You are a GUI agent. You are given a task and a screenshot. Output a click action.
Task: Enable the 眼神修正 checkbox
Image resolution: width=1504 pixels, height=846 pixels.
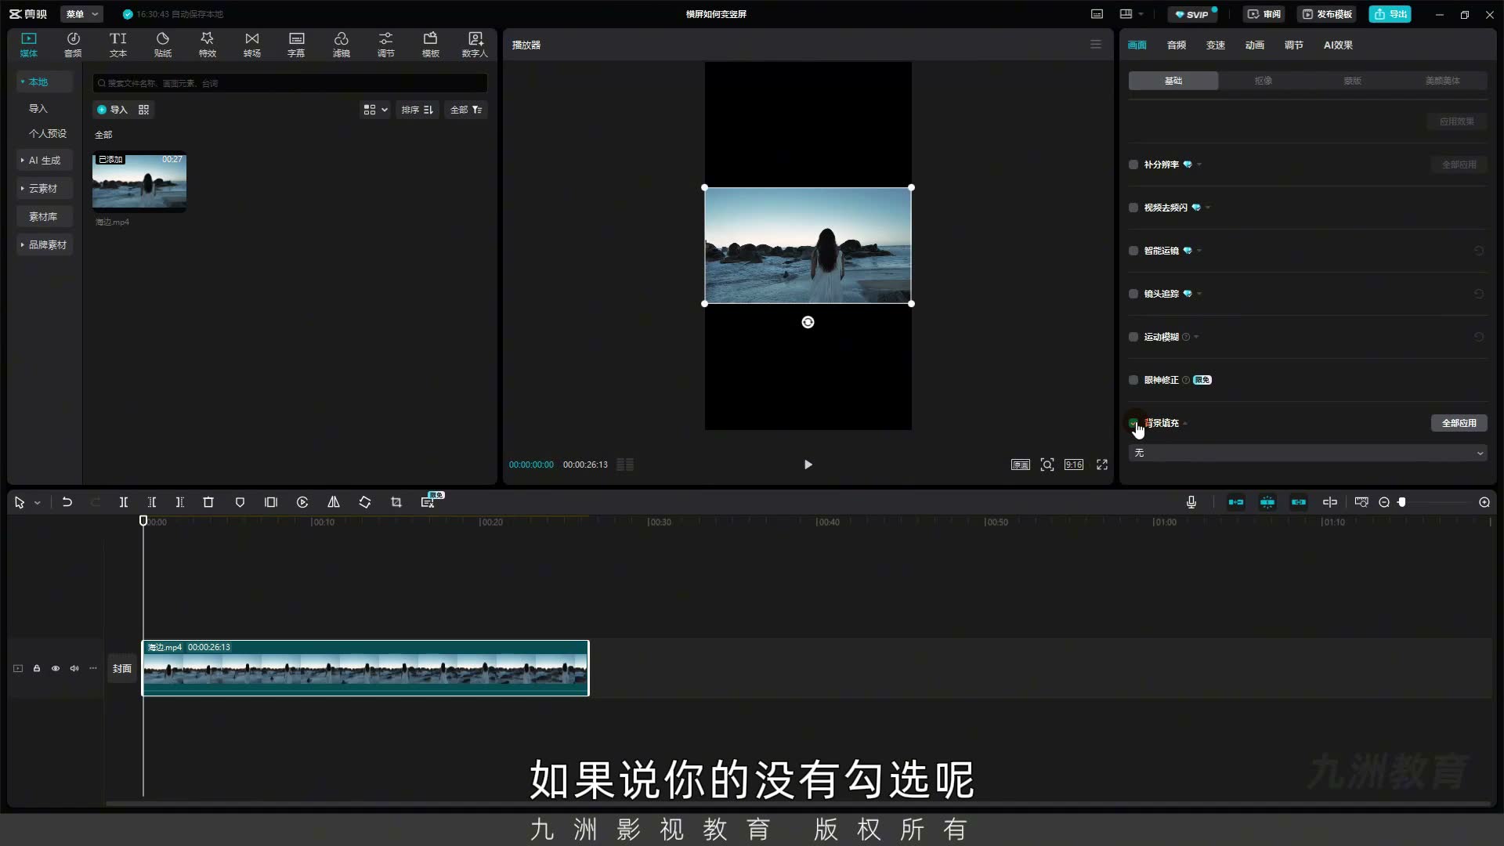click(1133, 380)
